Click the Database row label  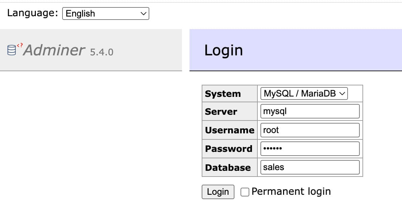[228, 168]
